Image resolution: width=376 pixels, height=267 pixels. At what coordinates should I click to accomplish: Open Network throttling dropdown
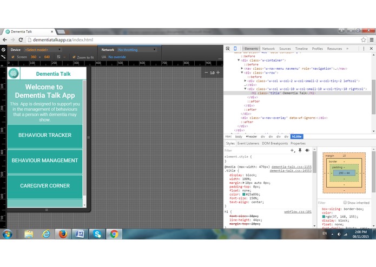coord(137,50)
